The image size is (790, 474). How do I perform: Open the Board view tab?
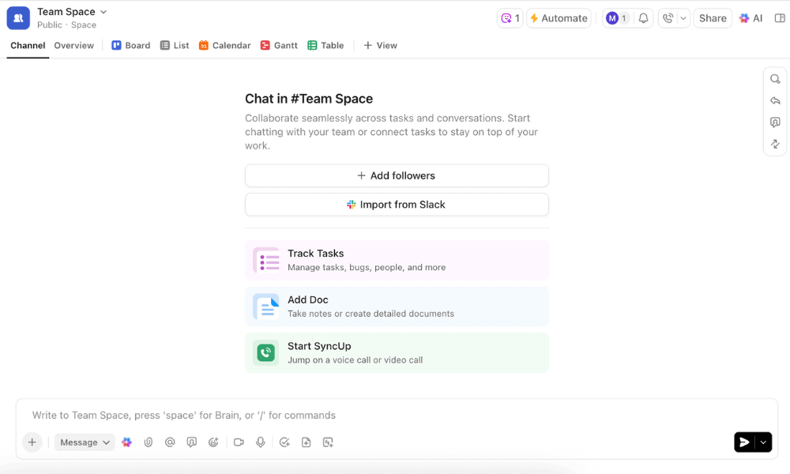(x=131, y=45)
